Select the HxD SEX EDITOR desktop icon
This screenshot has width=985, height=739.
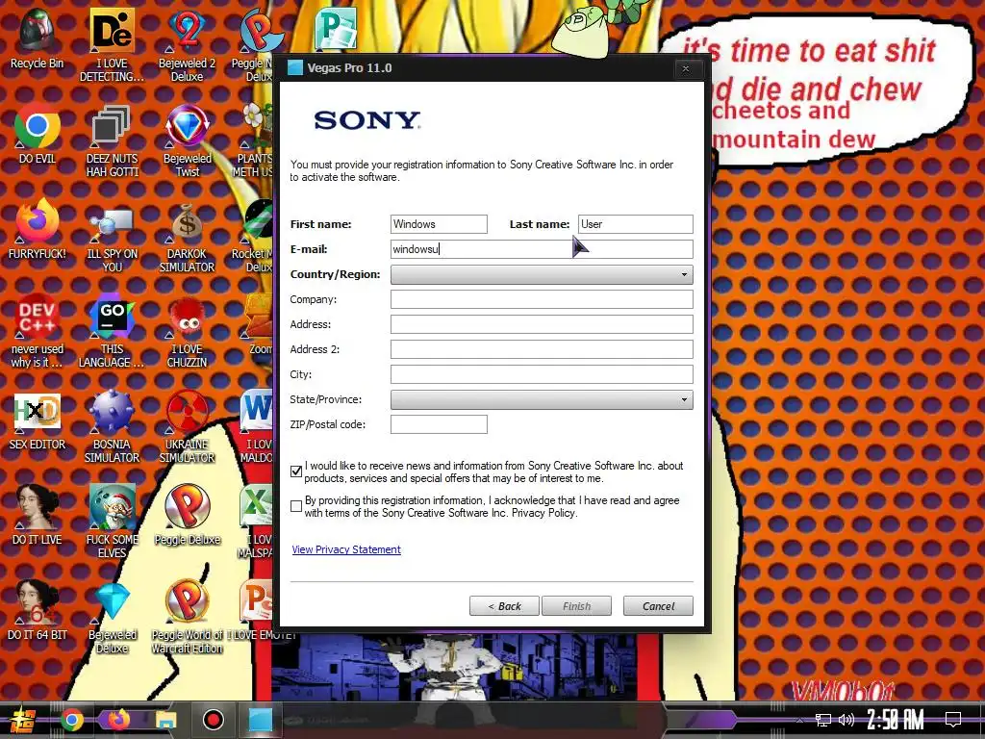click(37, 421)
